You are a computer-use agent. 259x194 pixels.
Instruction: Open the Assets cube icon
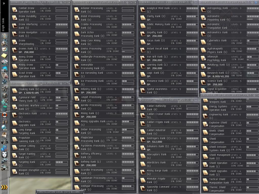coord(5,95)
